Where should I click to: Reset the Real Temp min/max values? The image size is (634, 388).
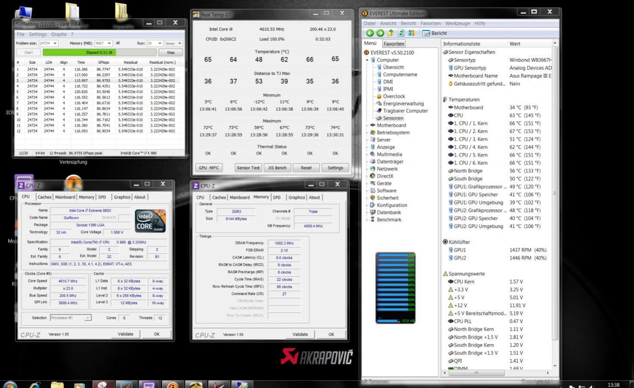(306, 168)
